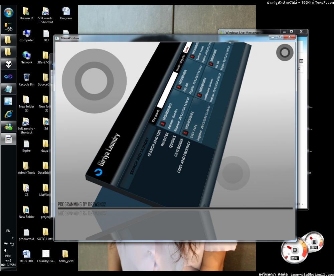Click the Giriya Laundry title text
The image size is (334, 276).
coord(109,150)
